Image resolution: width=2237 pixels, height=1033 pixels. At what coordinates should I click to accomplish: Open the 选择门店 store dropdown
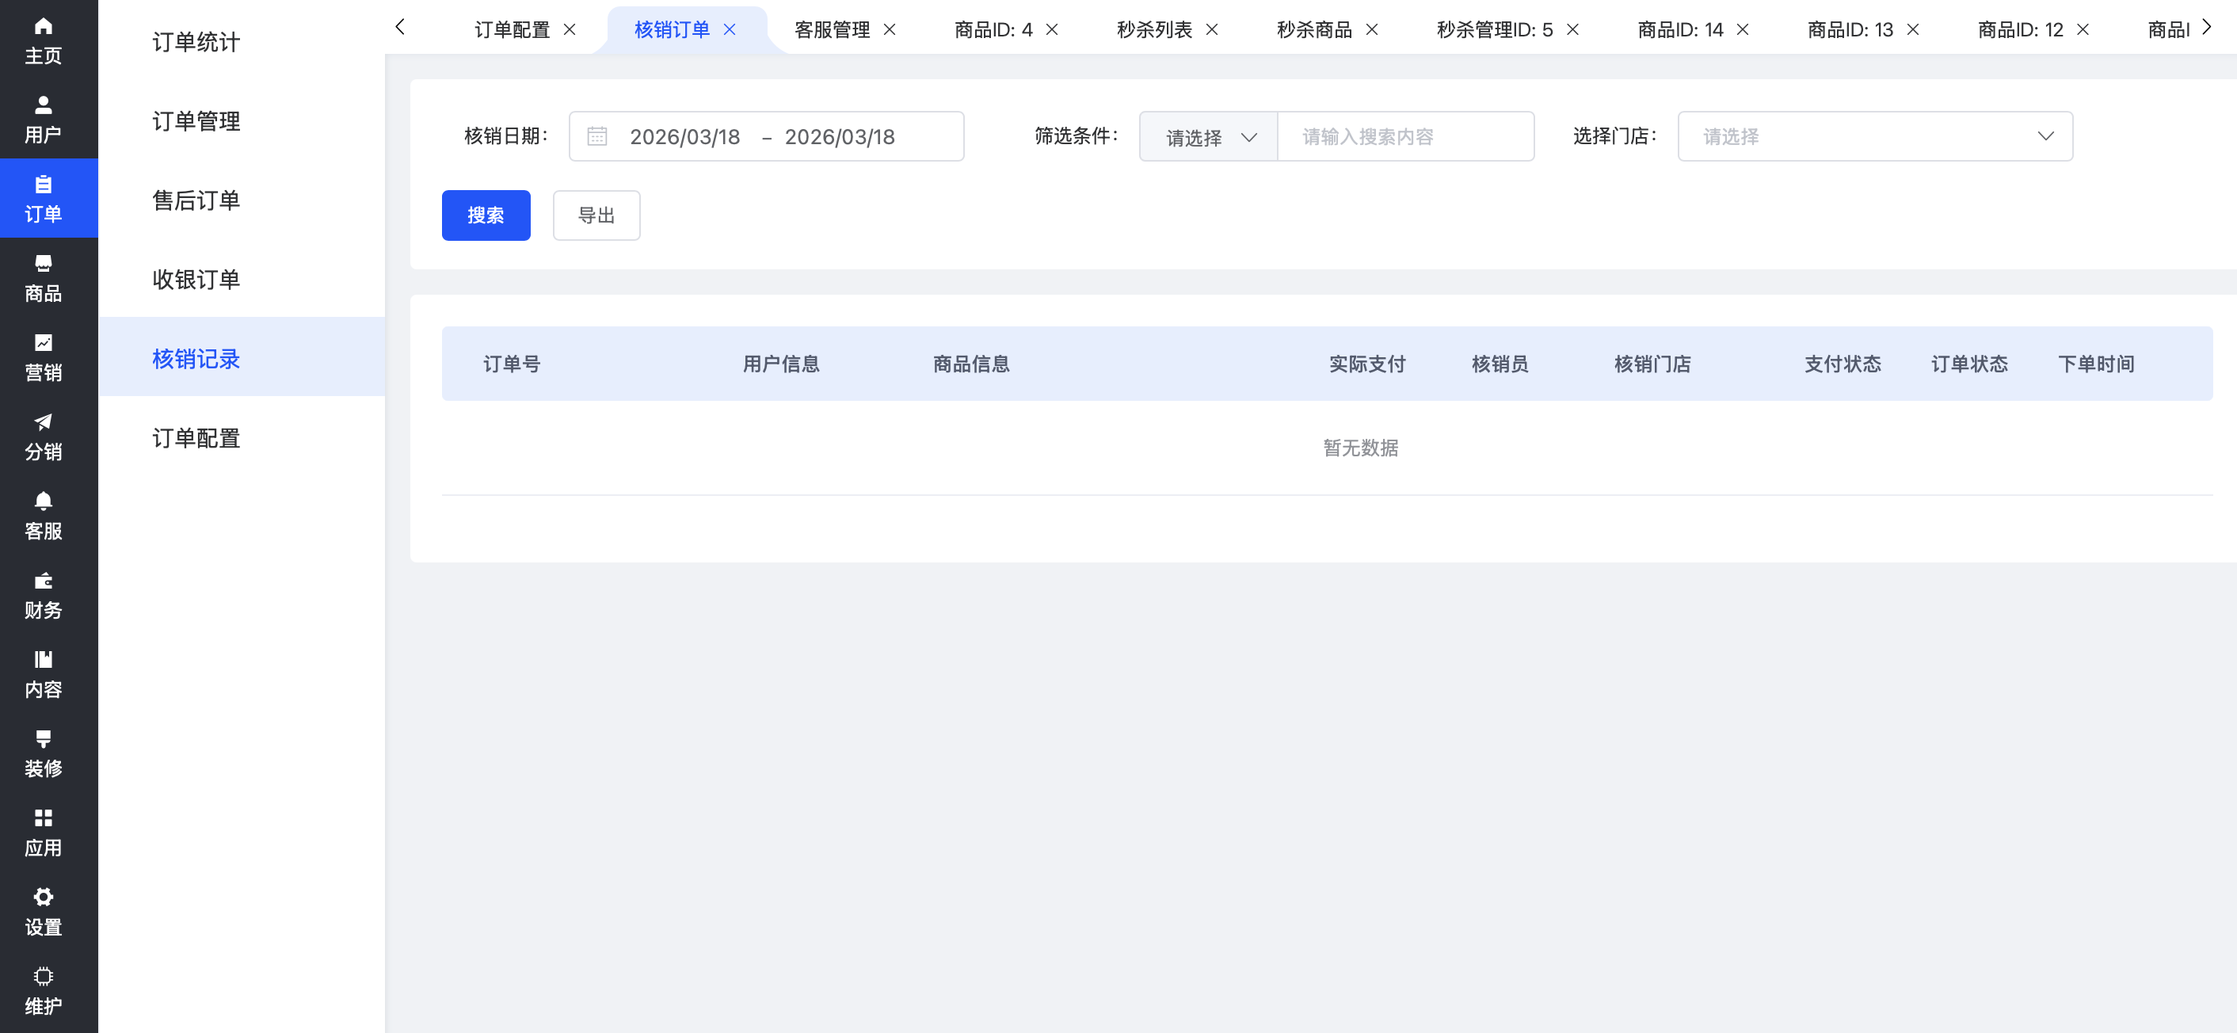pos(1874,136)
